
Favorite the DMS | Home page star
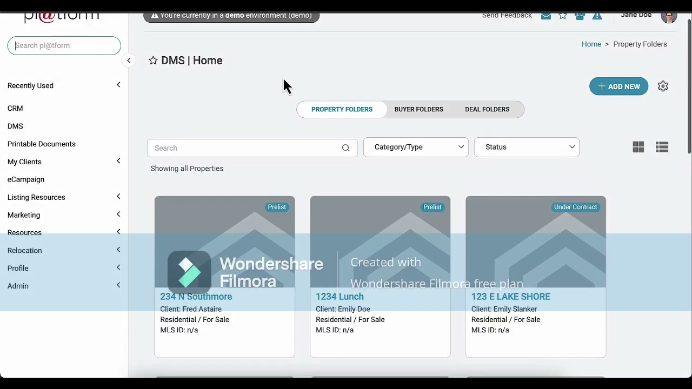153,61
